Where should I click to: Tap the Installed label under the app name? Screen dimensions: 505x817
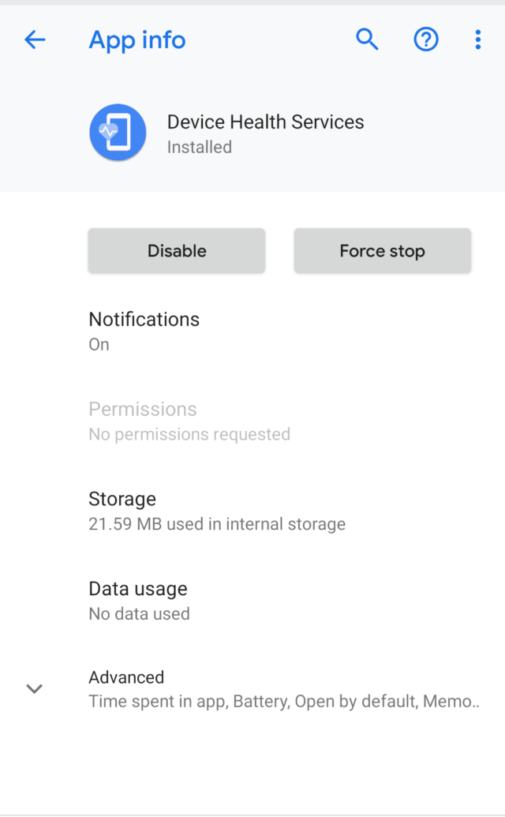(x=199, y=147)
